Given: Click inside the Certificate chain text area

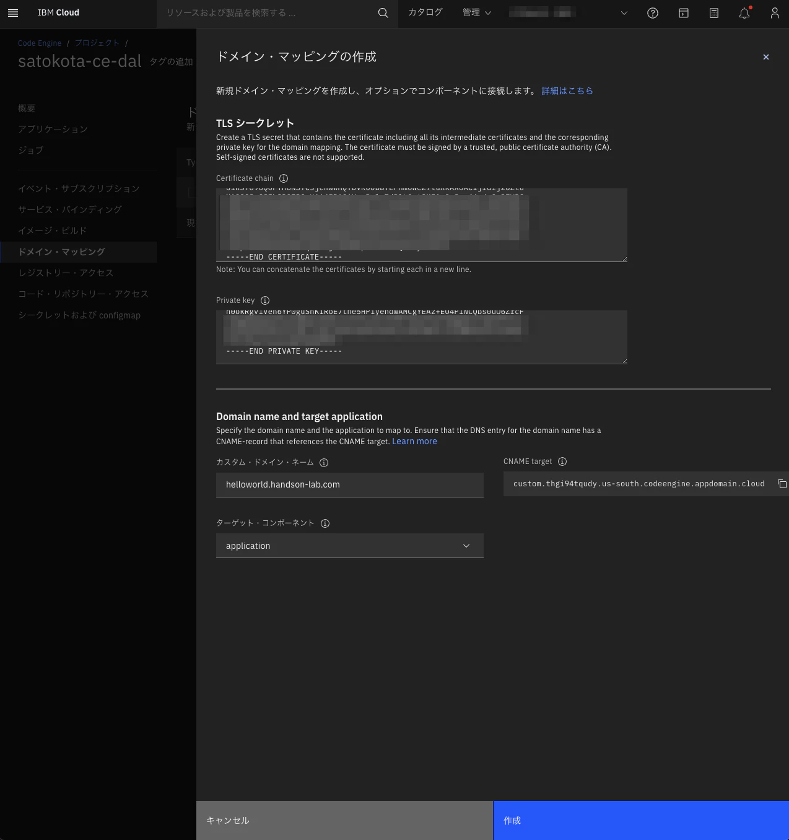Looking at the screenshot, I should 422,225.
